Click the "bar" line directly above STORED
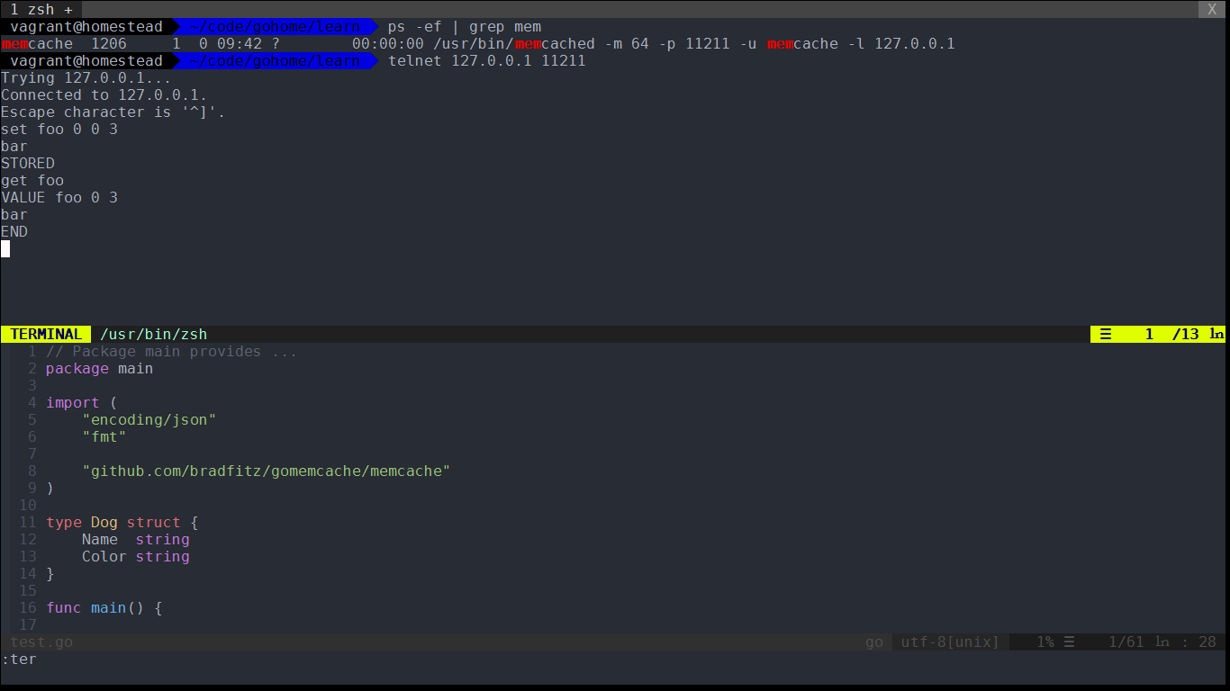This screenshot has height=691, width=1230. [x=14, y=147]
